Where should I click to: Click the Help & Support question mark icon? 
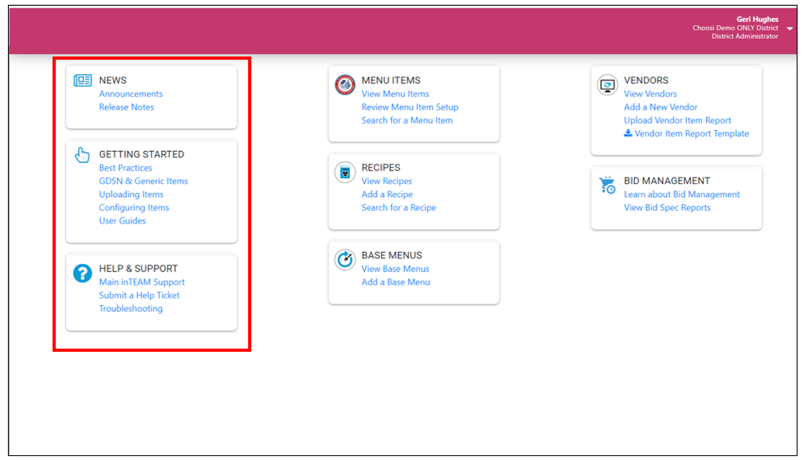pyautogui.click(x=83, y=273)
